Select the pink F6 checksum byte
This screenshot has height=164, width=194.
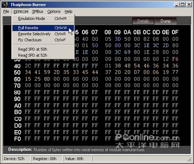coord(175,59)
